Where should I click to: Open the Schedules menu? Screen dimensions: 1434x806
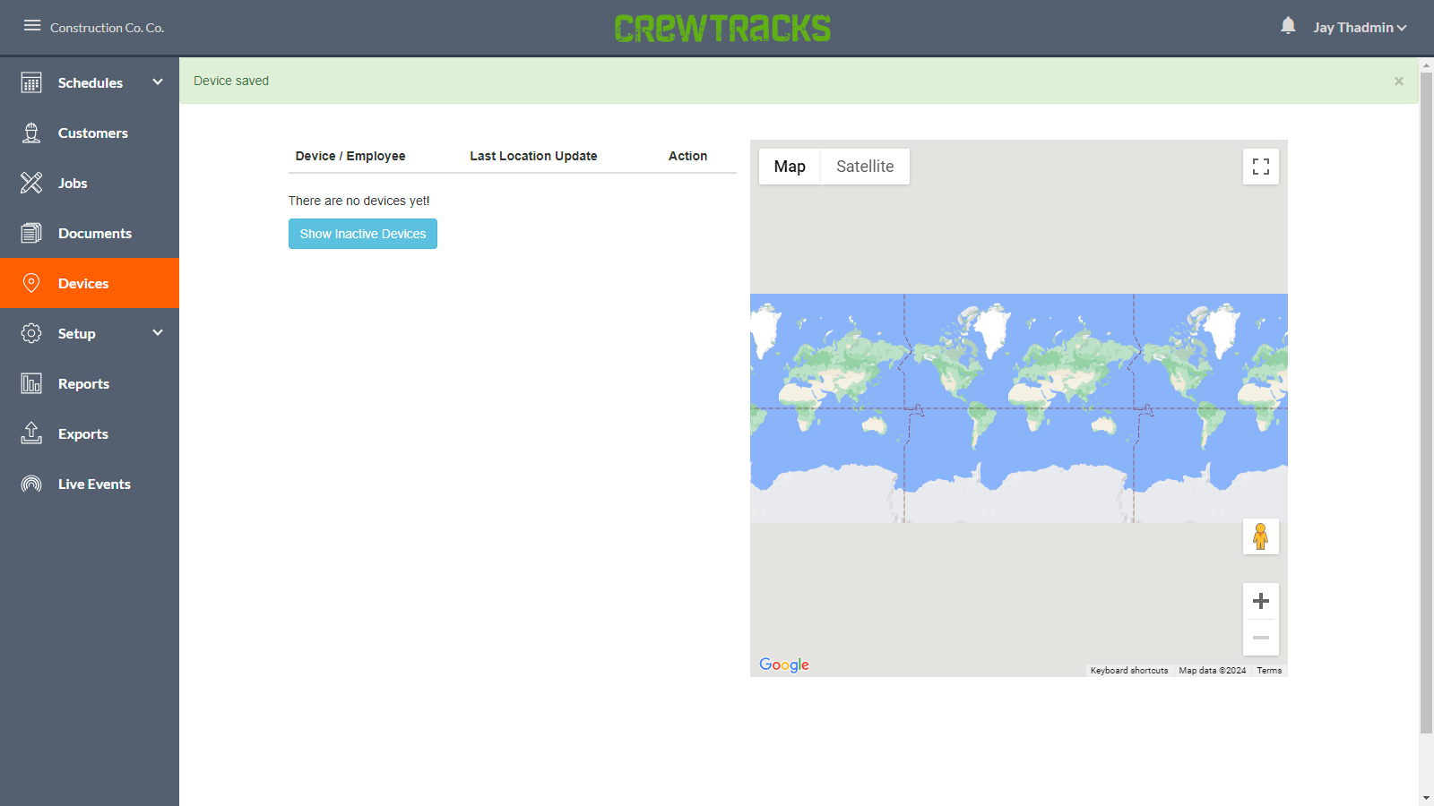click(x=90, y=82)
